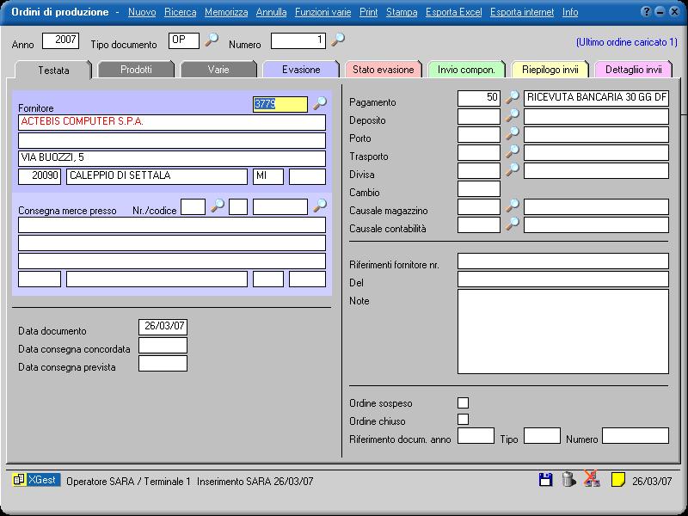This screenshot has width=688, height=516.
Task: Click the Stampa link
Action: (x=402, y=12)
